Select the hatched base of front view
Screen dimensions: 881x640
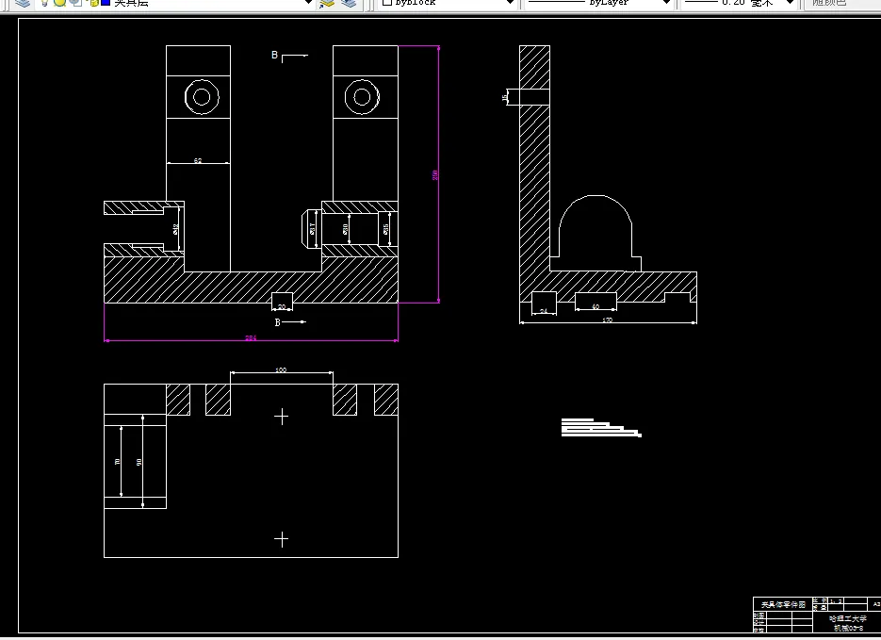(252, 287)
